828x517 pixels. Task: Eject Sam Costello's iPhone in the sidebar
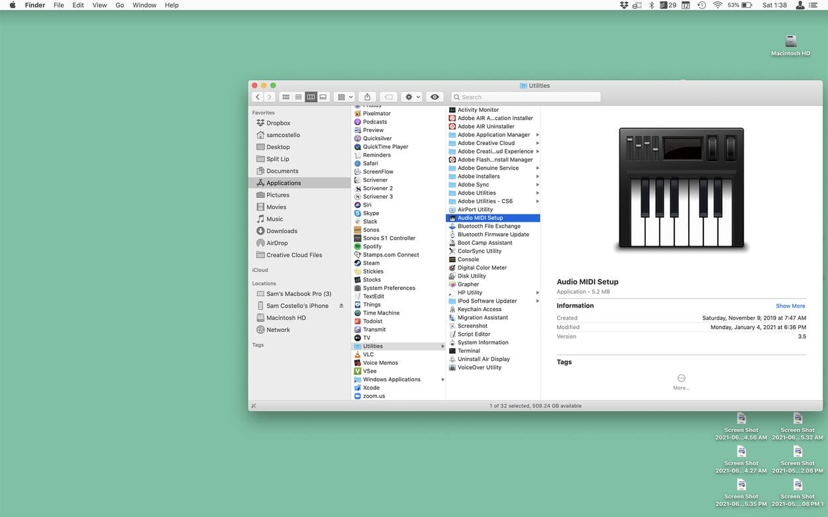(342, 306)
